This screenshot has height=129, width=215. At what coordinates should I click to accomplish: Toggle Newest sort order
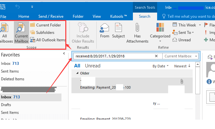[x=182, y=66]
